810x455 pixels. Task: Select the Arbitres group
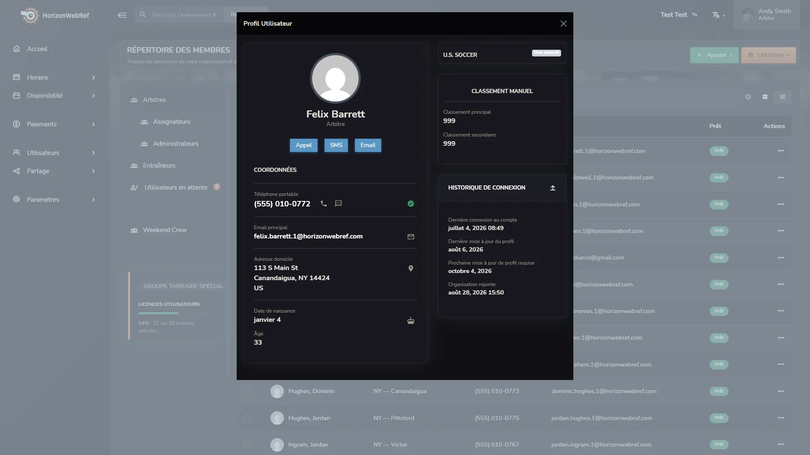pyautogui.click(x=175, y=100)
